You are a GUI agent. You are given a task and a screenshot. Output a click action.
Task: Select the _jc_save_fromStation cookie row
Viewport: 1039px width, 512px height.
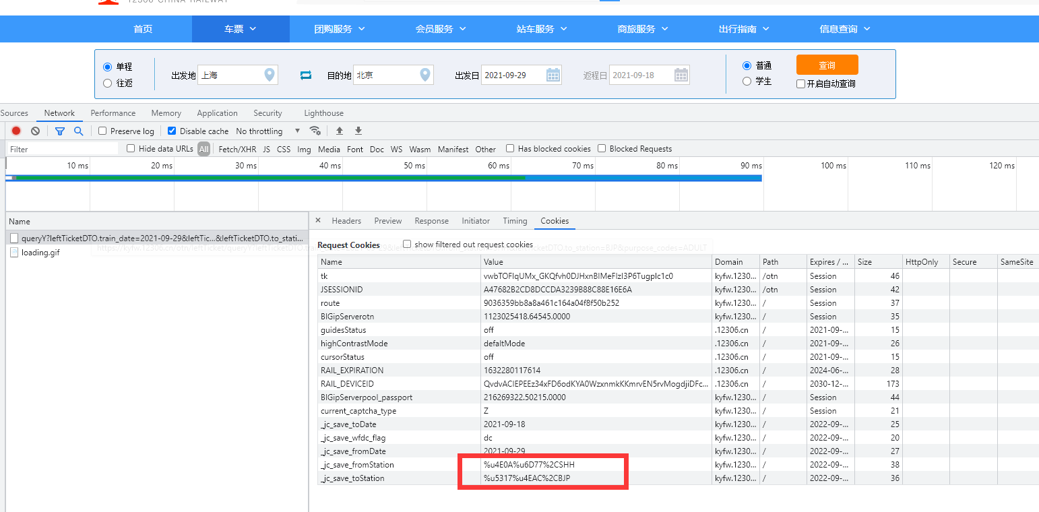pyautogui.click(x=678, y=464)
